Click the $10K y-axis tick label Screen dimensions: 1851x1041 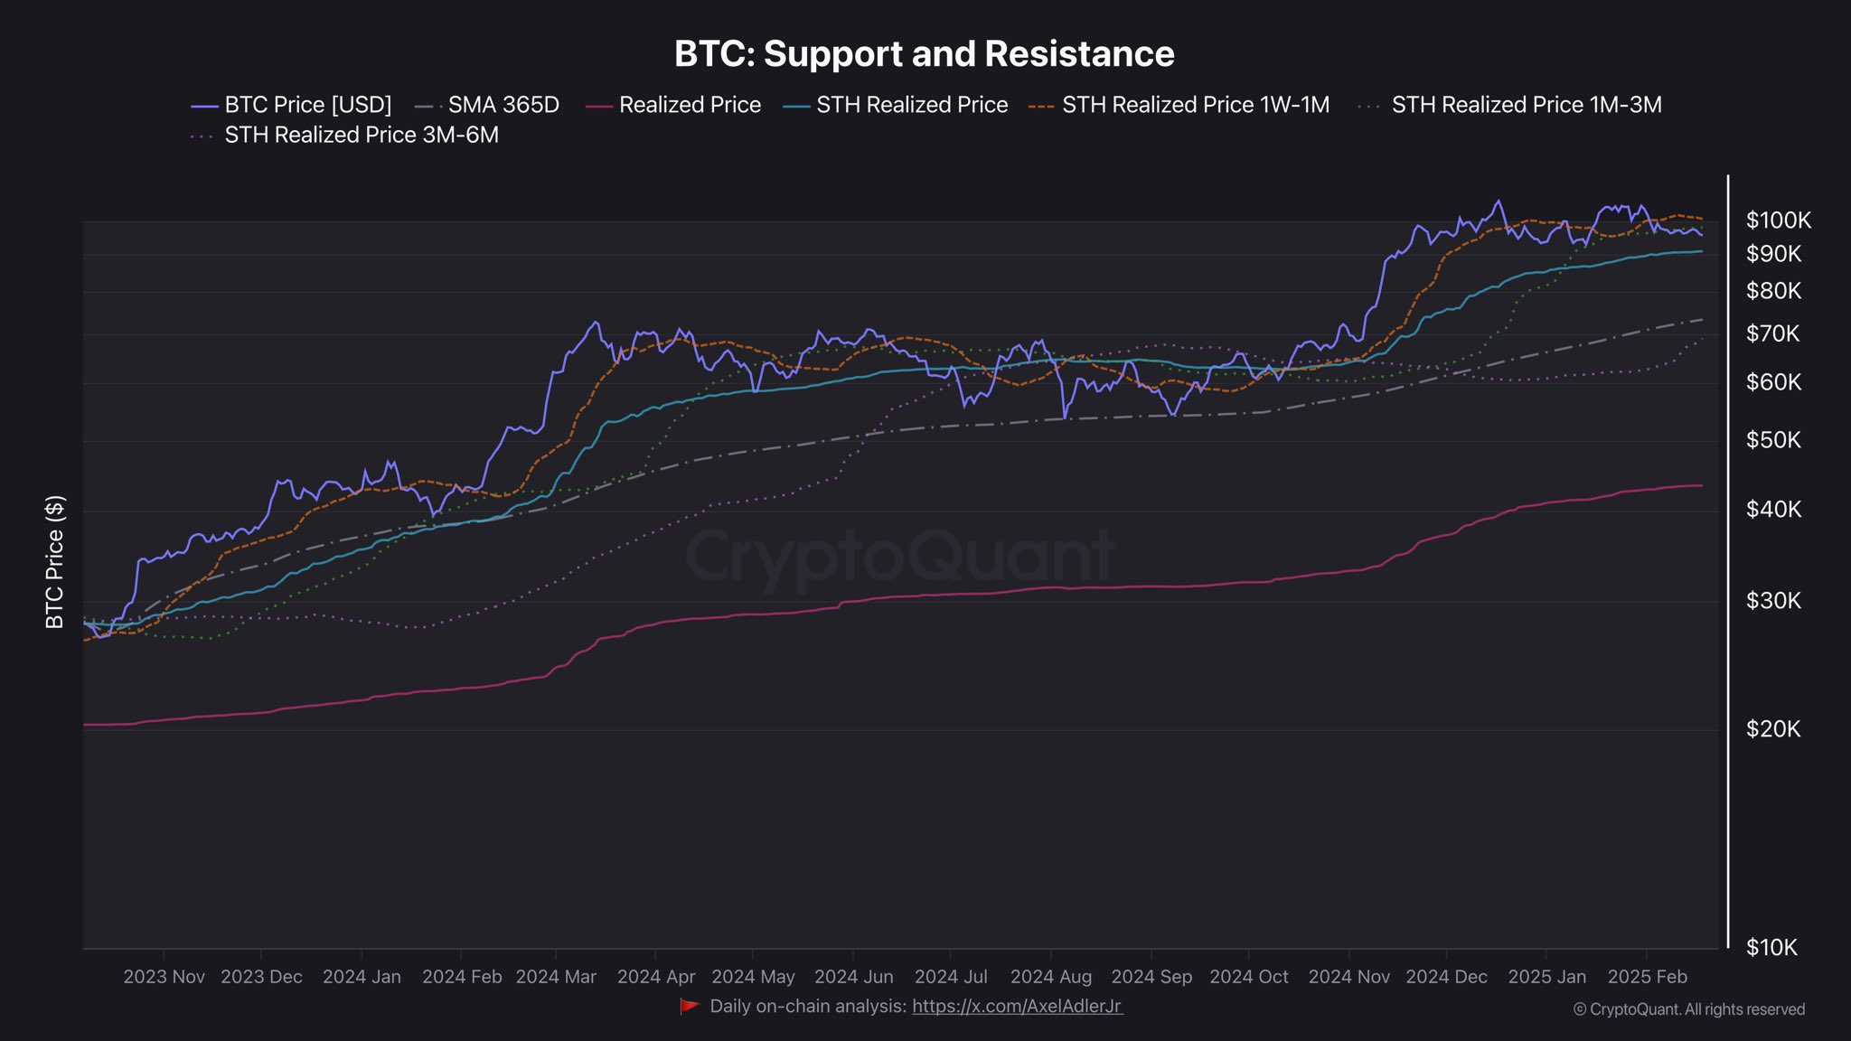click(x=1771, y=947)
